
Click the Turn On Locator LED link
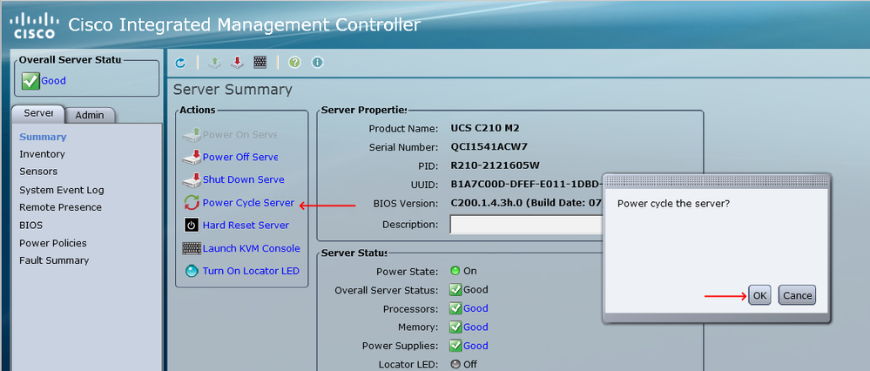251,271
